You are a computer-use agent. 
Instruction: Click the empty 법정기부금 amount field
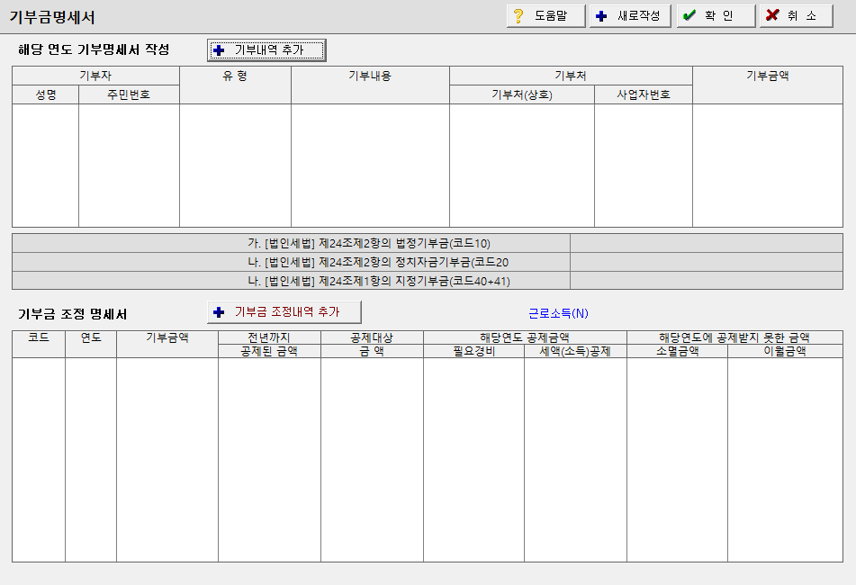tap(707, 243)
